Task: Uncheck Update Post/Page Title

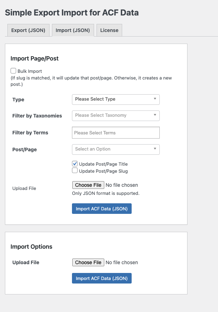Action: click(x=75, y=164)
